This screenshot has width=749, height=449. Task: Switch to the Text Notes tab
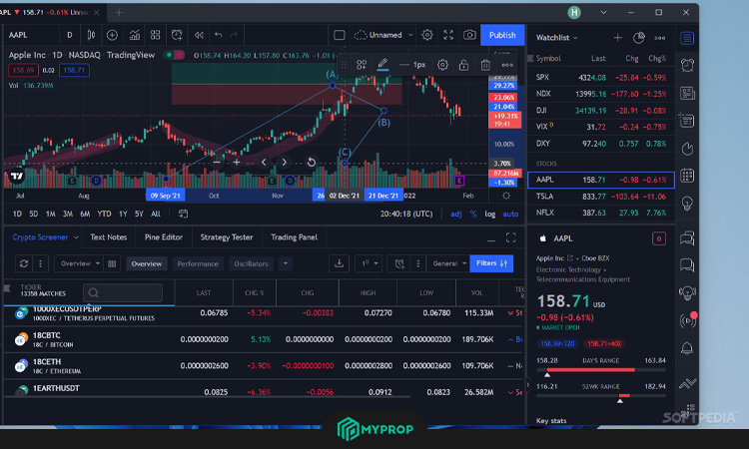click(109, 237)
